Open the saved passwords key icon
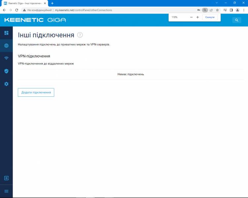248x198 pixels. point(199,10)
